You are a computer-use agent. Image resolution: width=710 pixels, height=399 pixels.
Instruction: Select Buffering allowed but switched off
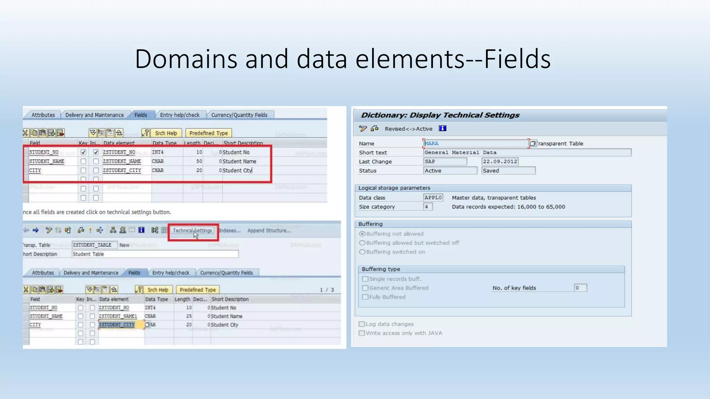click(362, 243)
